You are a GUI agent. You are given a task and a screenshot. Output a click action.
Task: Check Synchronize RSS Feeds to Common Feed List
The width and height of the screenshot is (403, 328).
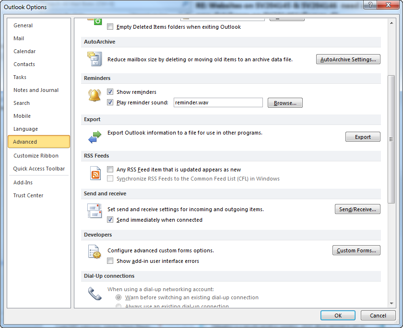click(110, 179)
